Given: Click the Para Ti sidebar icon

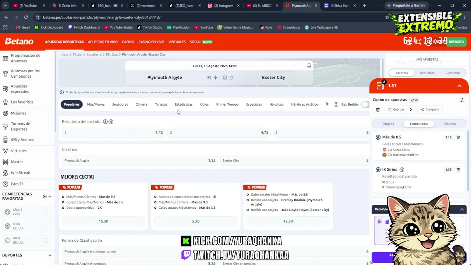Looking at the screenshot, I should [6, 184].
